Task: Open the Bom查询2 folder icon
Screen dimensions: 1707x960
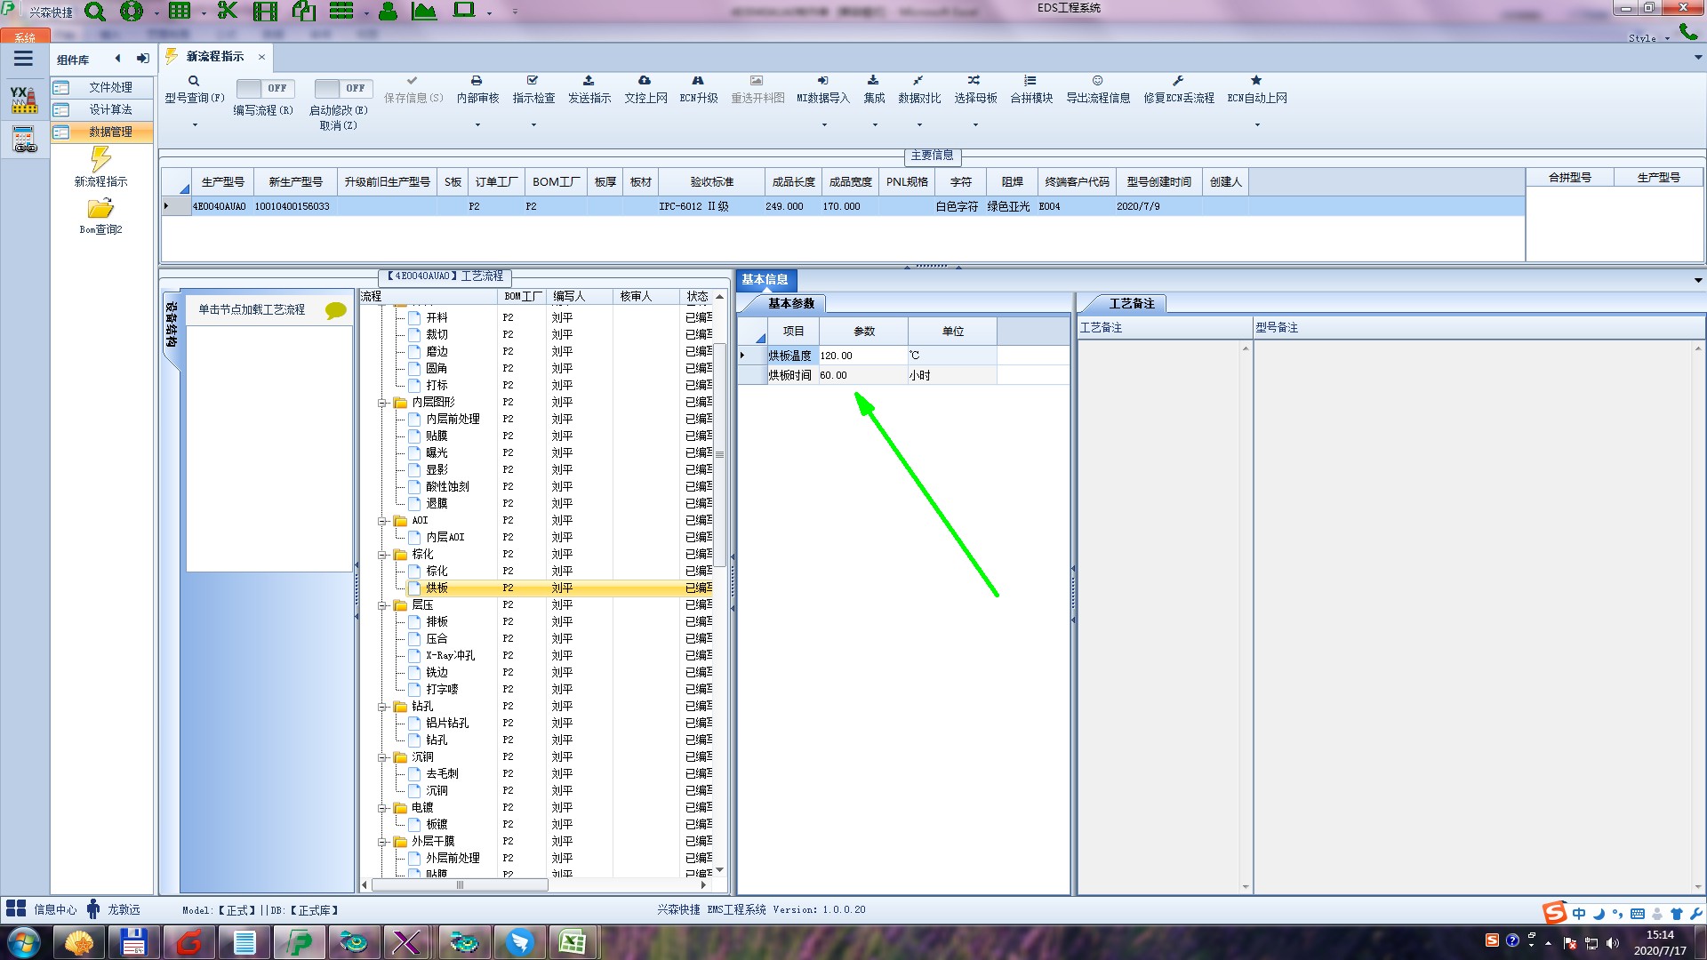Action: [x=100, y=209]
